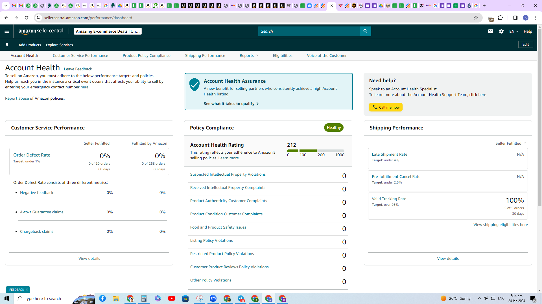The image size is (542, 304).
Task: Open the Windows Start menu
Action: 7,298
